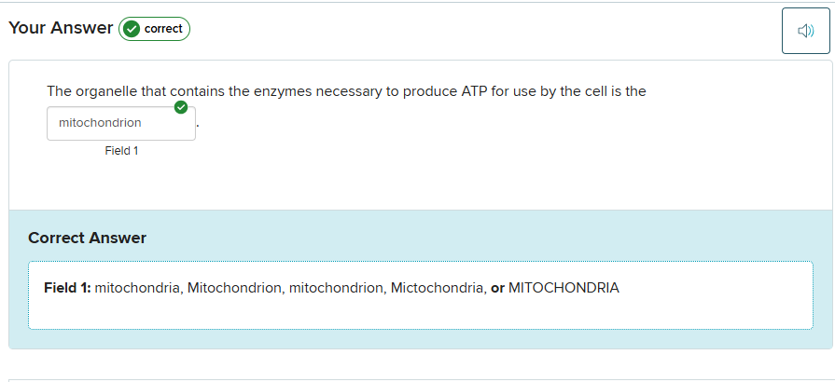Click the speaker read-aloud icon
The width and height of the screenshot is (835, 382).
tap(805, 31)
